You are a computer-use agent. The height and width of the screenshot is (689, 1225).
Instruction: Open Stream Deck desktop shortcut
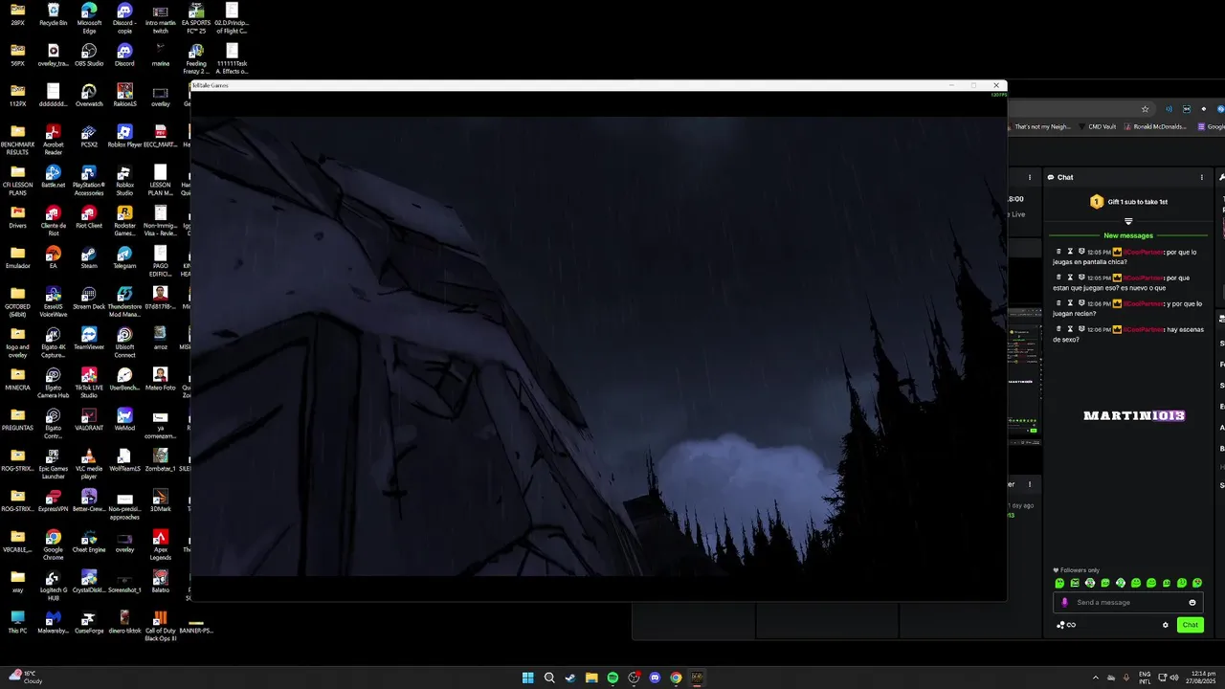pyautogui.click(x=89, y=297)
